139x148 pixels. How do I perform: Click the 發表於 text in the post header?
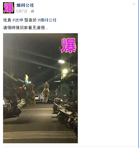click(x=30, y=20)
